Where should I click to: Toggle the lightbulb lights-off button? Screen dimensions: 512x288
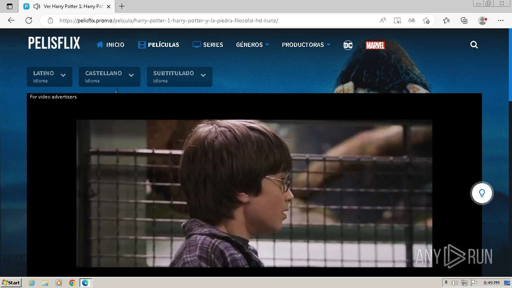coord(482,193)
